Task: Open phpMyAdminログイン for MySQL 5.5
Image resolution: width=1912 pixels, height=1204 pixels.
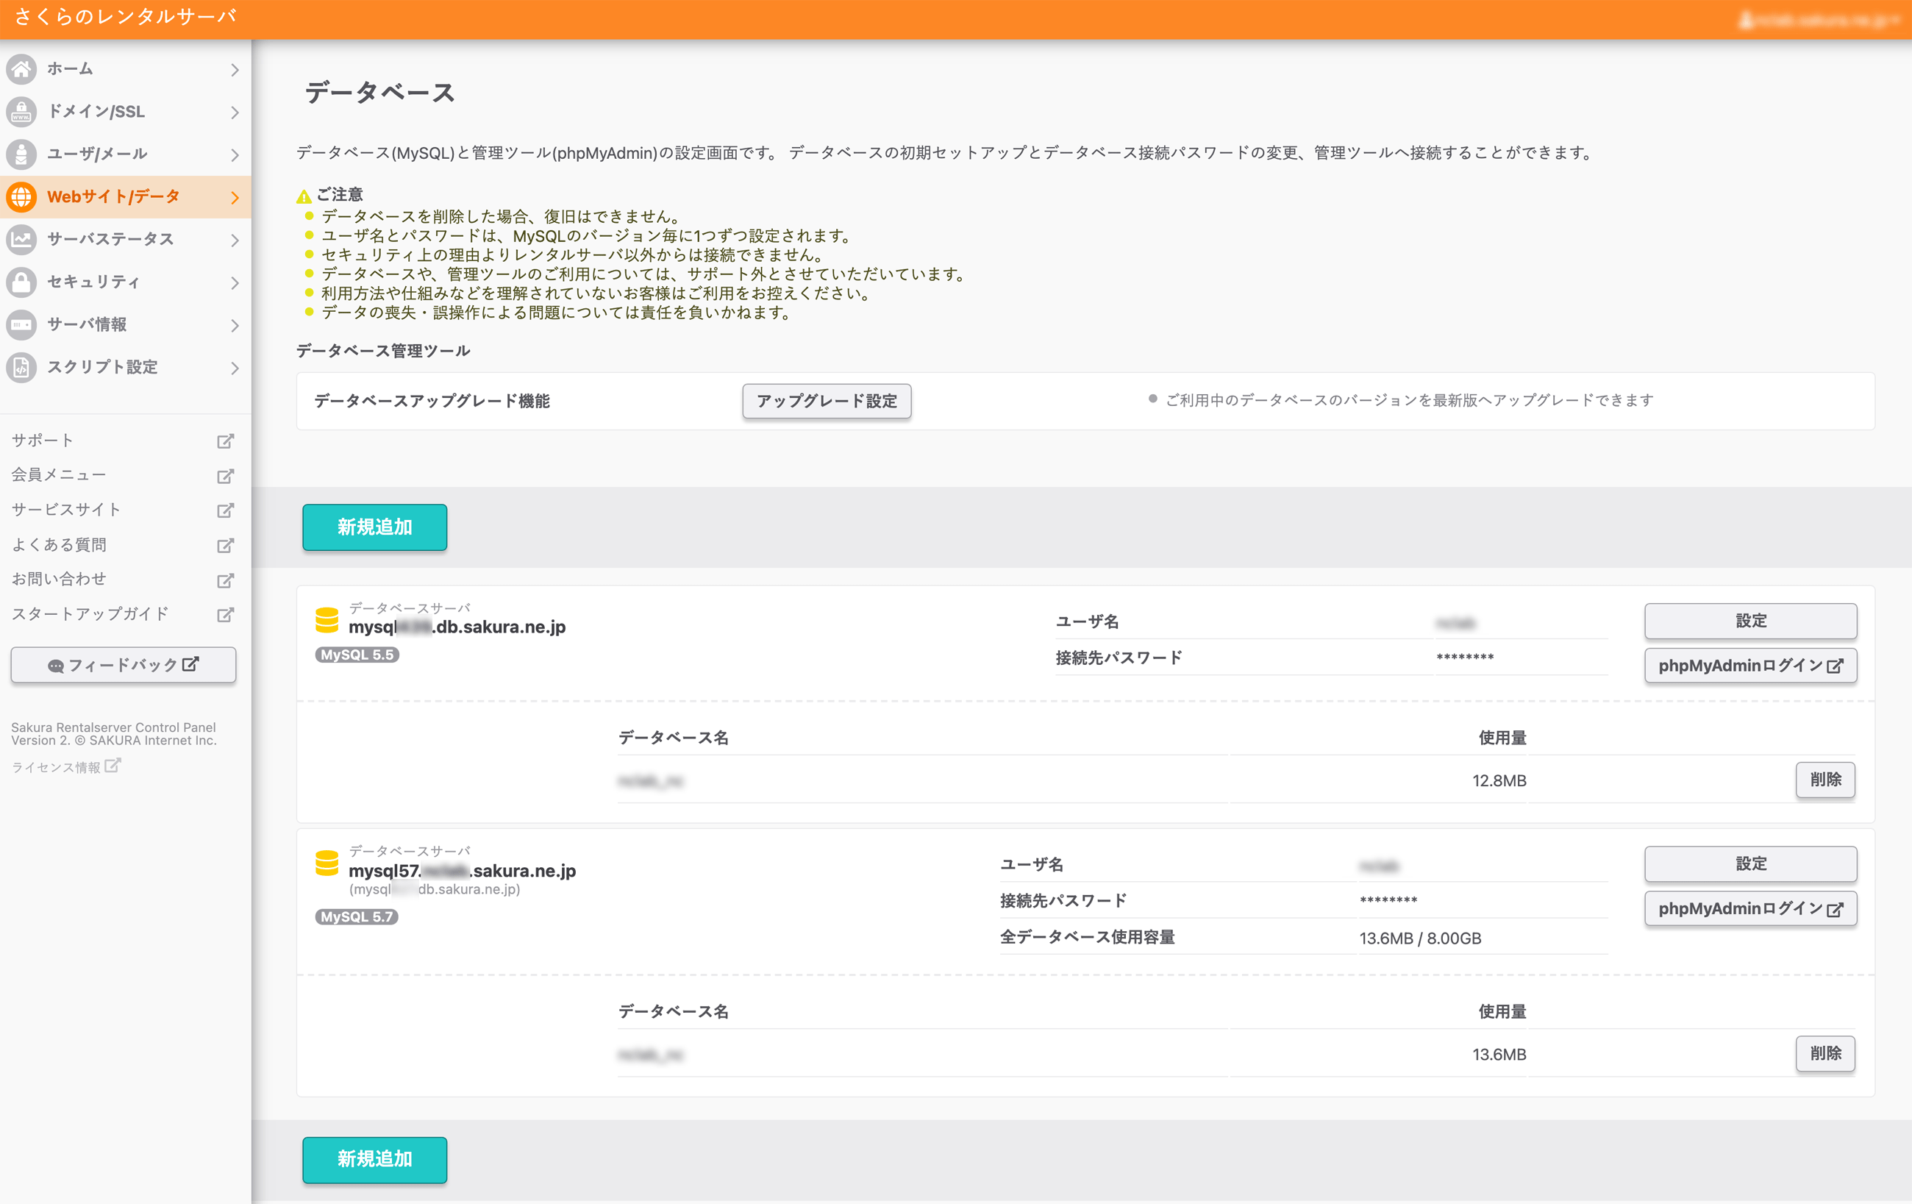Action: click(1750, 666)
